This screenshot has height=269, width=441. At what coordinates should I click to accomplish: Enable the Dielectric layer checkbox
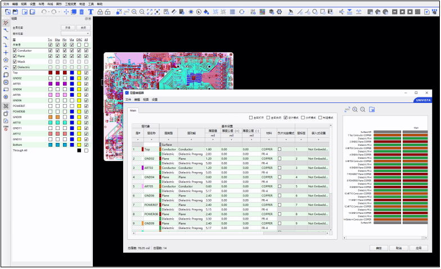[15, 67]
